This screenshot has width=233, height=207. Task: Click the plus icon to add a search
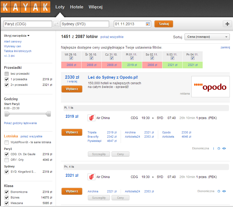(x=227, y=24)
